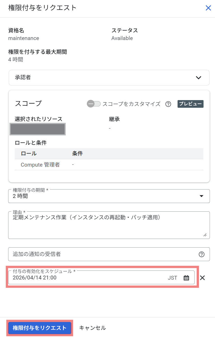Image resolution: width=215 pixels, height=338 pixels.
Task: Submit via the 権限付与をリクエスト button
Action: (x=39, y=328)
